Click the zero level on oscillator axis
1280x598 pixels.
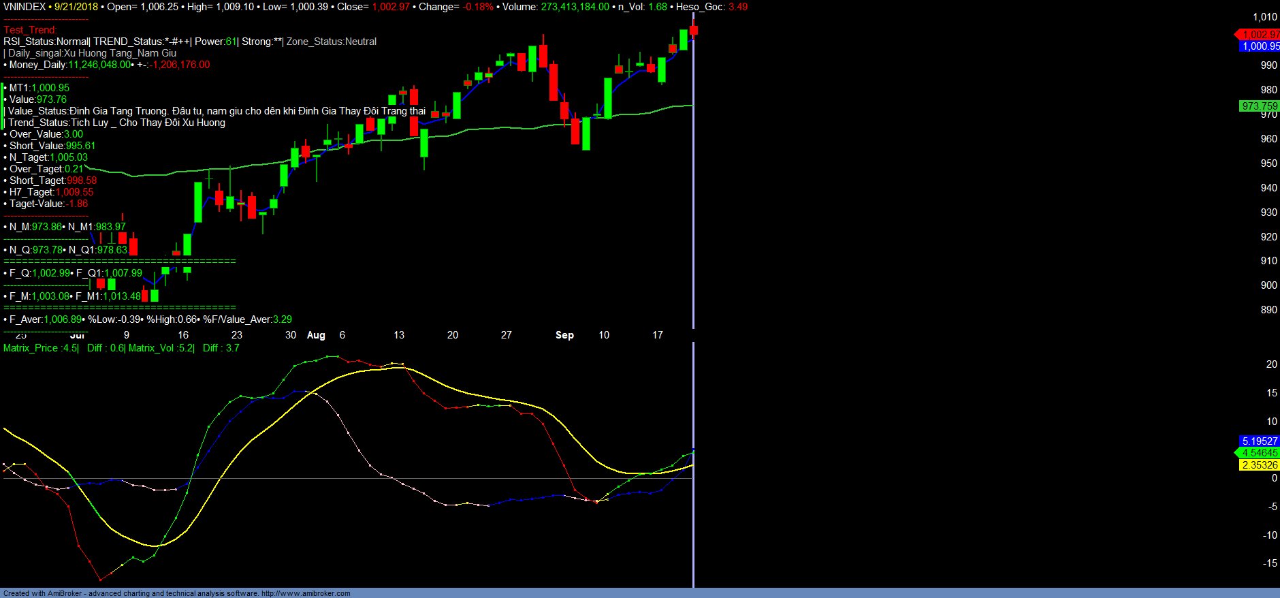(x=1274, y=478)
